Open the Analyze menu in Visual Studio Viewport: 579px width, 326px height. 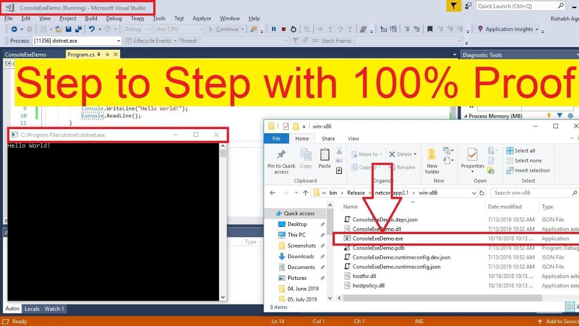(202, 19)
